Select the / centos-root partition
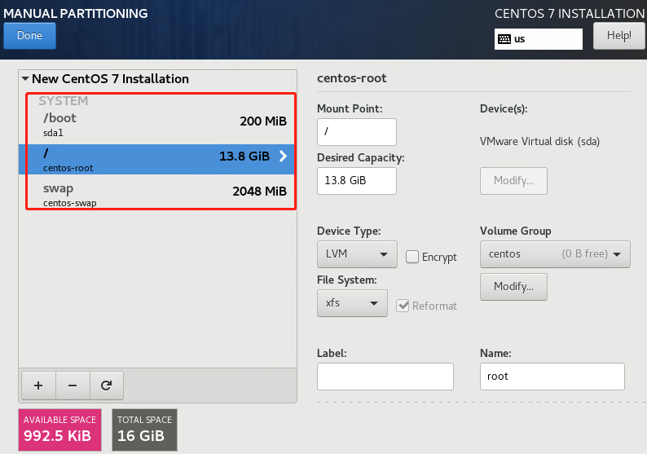 (x=156, y=159)
